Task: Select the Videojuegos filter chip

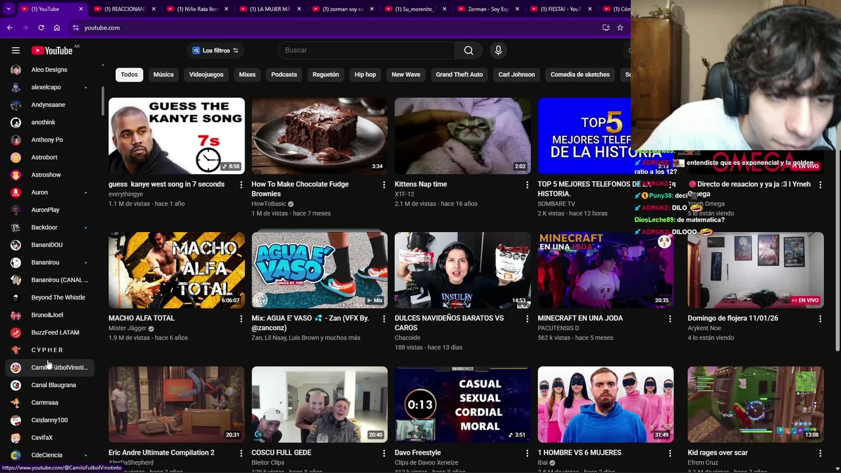Action: click(206, 74)
